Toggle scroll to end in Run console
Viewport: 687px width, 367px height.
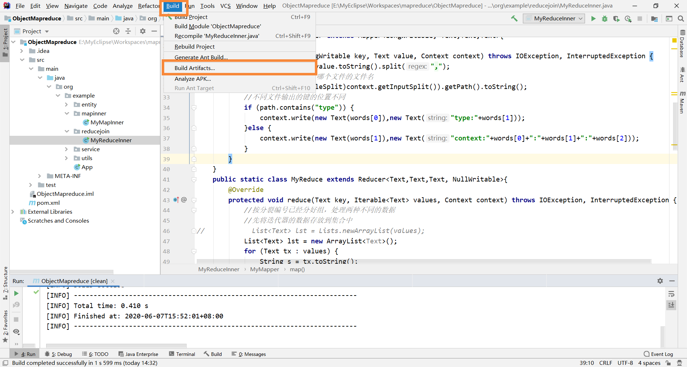tap(671, 305)
